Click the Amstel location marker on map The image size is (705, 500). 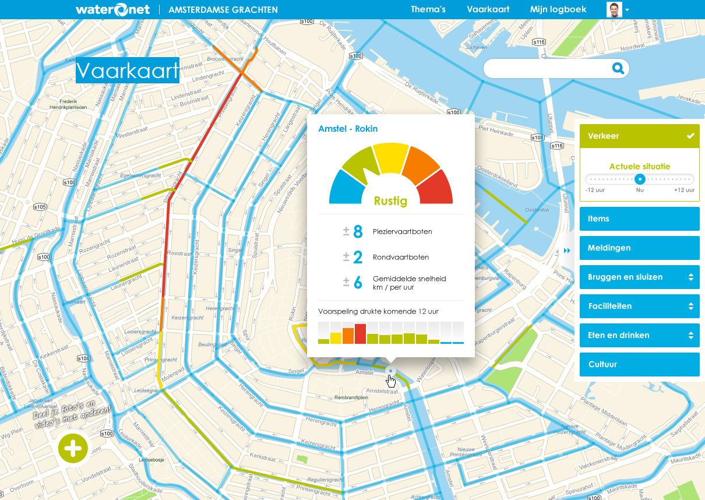click(390, 371)
